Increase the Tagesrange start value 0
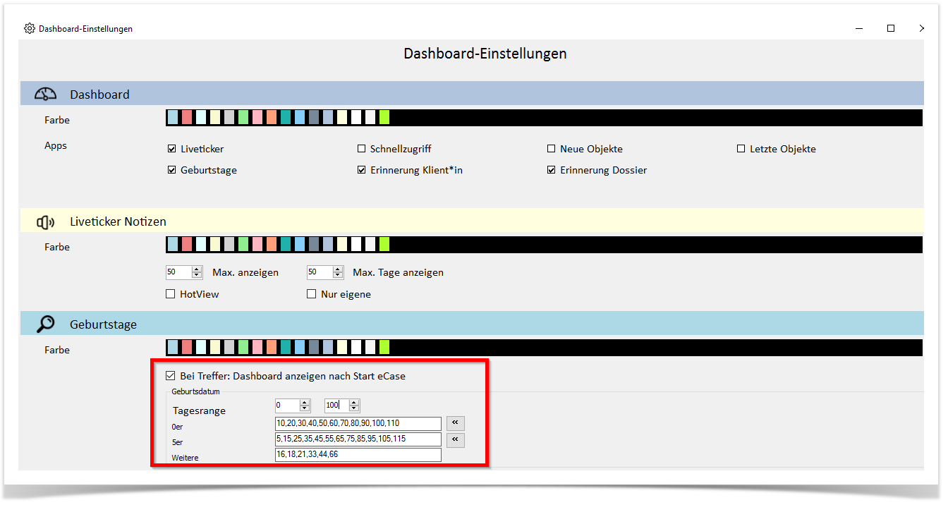The height and width of the screenshot is (505, 948). tap(305, 402)
